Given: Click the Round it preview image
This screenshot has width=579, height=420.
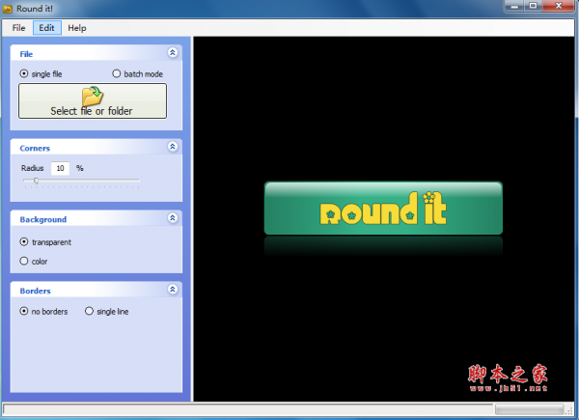Looking at the screenshot, I should (383, 208).
